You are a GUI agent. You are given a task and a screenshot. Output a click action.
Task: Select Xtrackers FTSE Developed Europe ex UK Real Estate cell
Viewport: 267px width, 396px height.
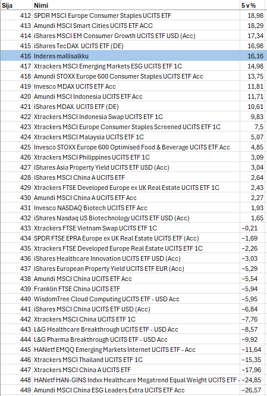(136, 188)
